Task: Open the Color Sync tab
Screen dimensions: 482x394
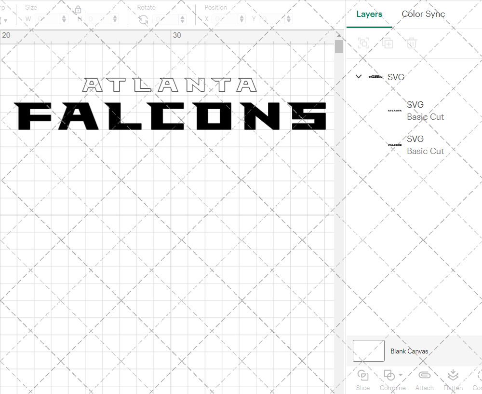Action: (423, 14)
